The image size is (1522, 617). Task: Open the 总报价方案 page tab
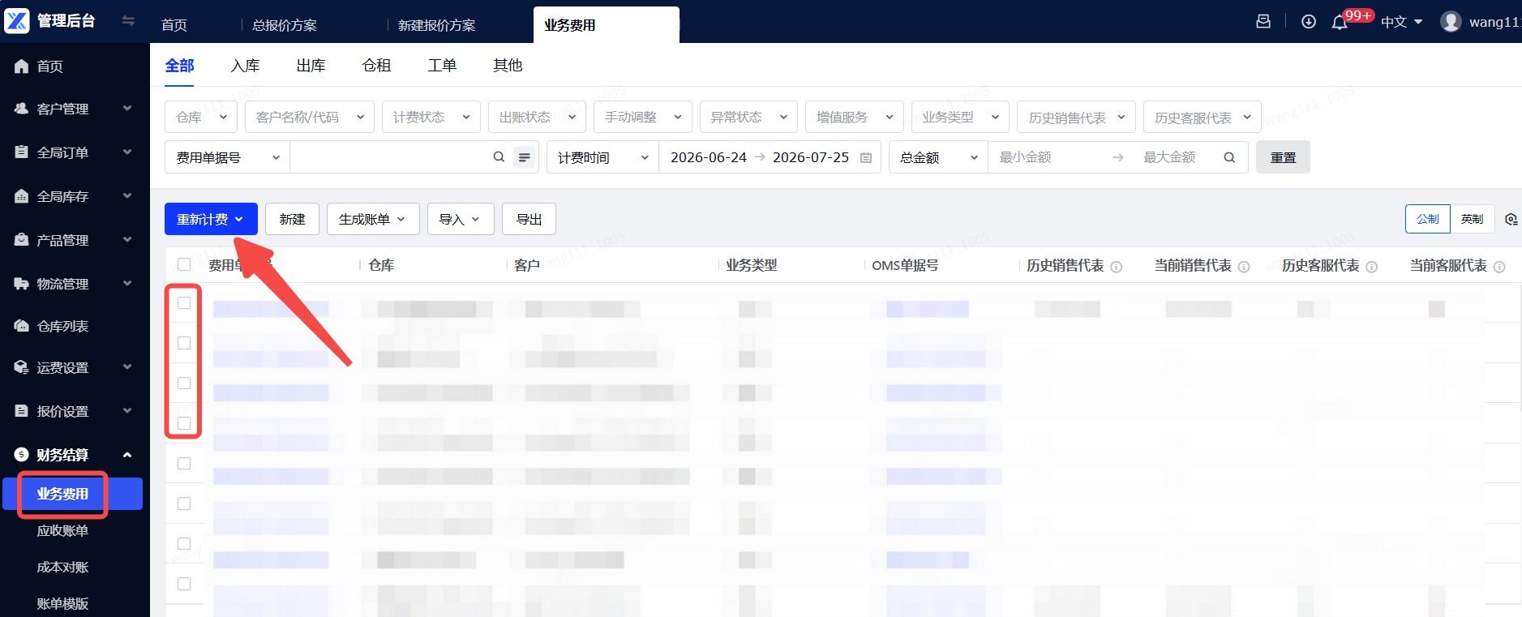(285, 25)
